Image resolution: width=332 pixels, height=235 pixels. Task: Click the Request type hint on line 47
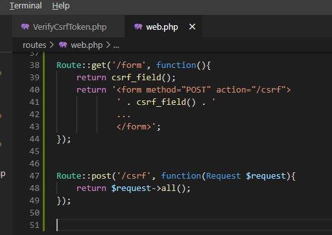point(223,176)
